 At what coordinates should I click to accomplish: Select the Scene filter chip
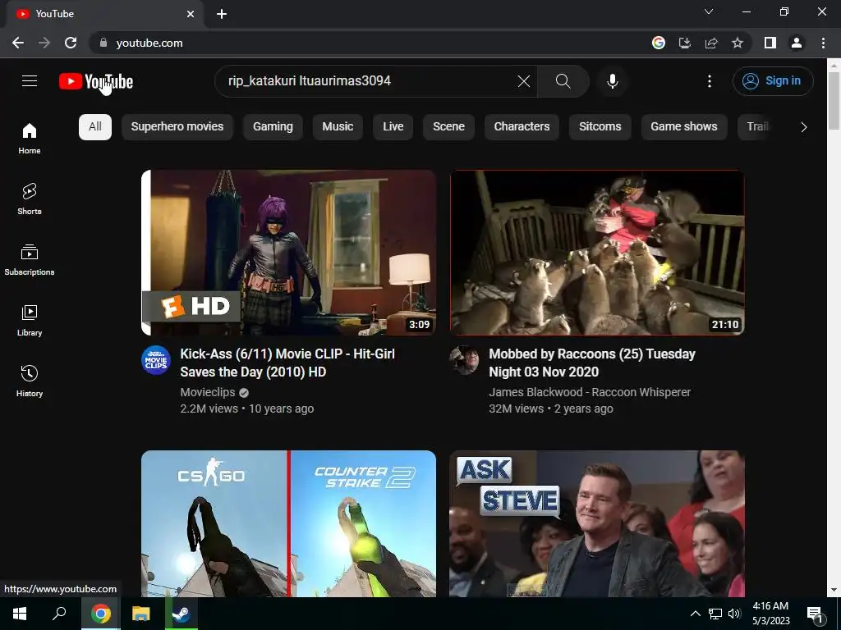click(448, 127)
